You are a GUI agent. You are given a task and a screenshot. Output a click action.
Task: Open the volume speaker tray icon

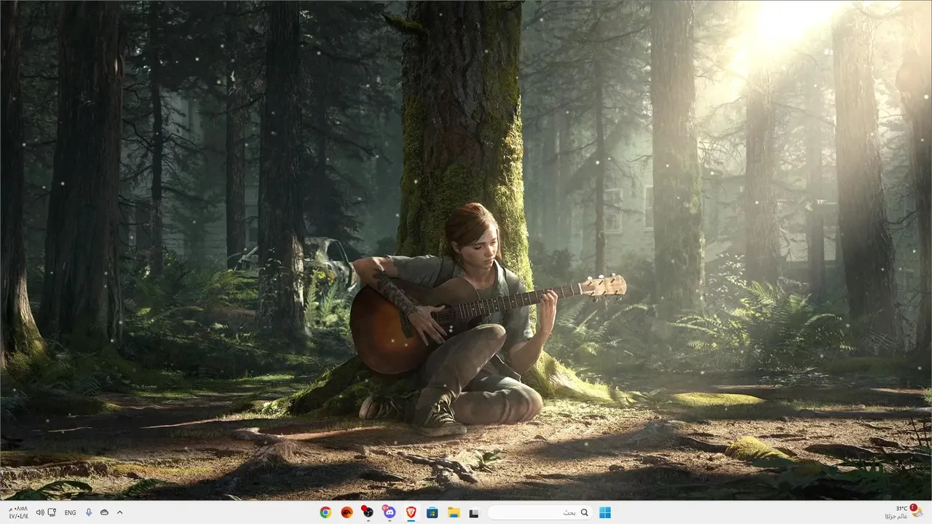40,512
